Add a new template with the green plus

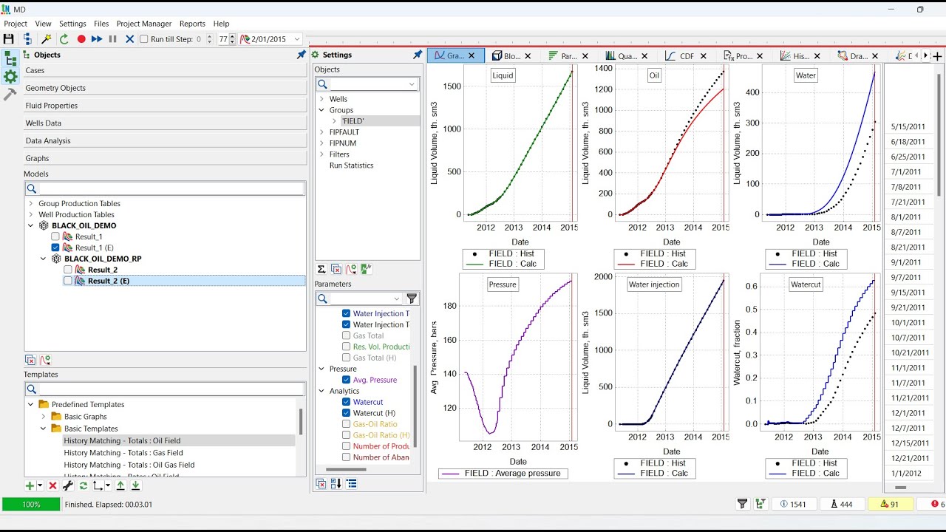pyautogui.click(x=30, y=485)
